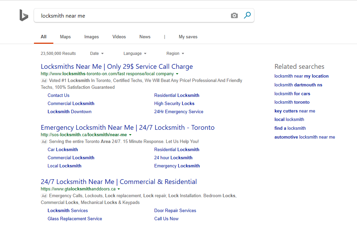
Task: Open visual search with the camera icon
Action: click(x=234, y=15)
